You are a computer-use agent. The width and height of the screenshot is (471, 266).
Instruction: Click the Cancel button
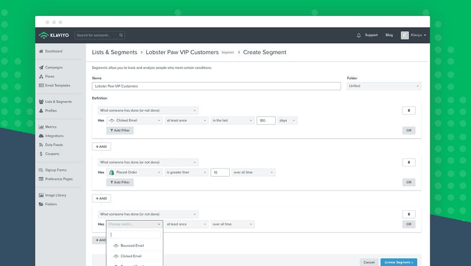[369, 262]
